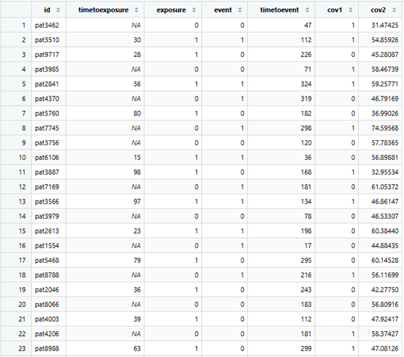Image resolution: width=404 pixels, height=357 pixels.
Task: Click the id column header label
Action: click(x=47, y=9)
